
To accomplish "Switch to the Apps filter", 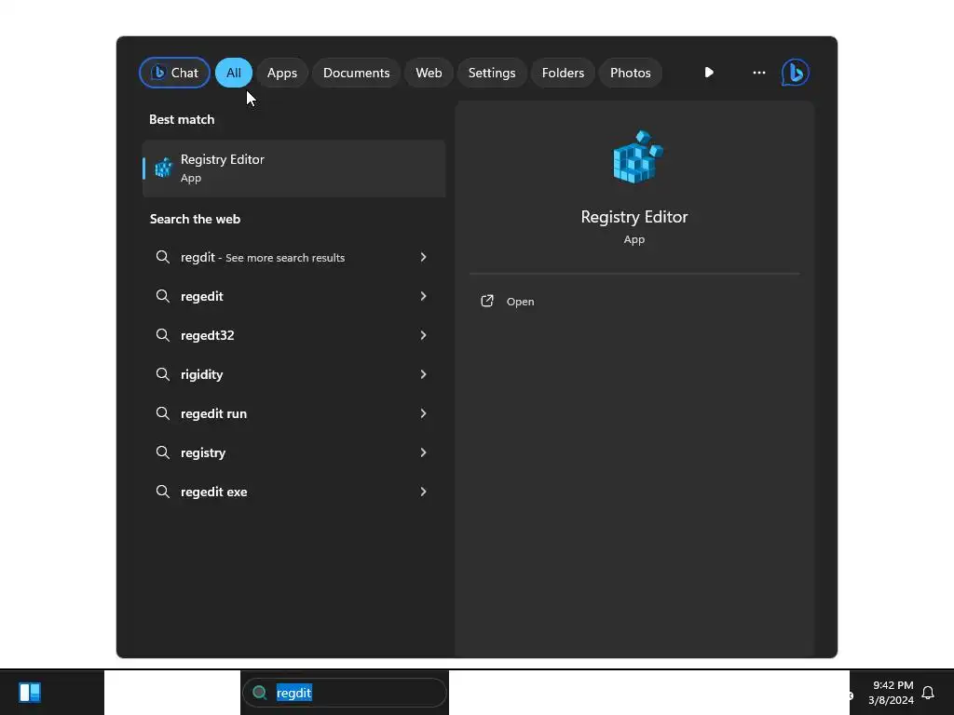I will tap(281, 73).
